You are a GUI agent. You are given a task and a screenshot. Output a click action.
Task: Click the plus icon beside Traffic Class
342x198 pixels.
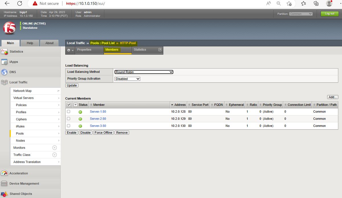[x=54, y=155]
